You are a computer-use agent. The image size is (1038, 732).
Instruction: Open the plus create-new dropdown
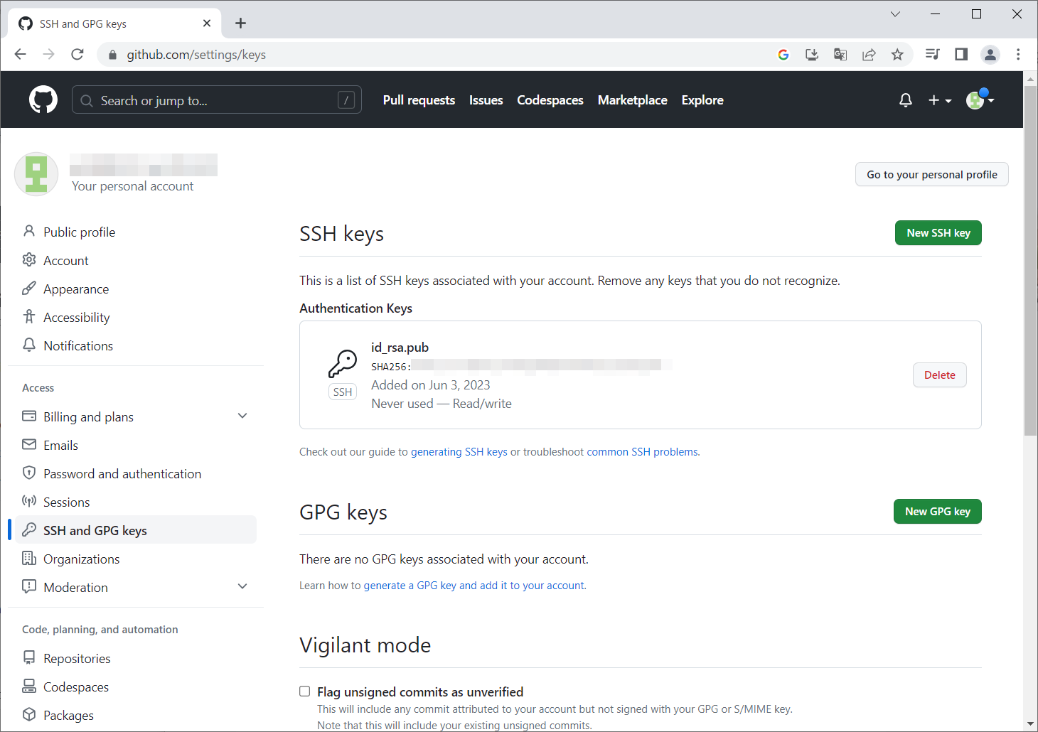[x=939, y=100]
